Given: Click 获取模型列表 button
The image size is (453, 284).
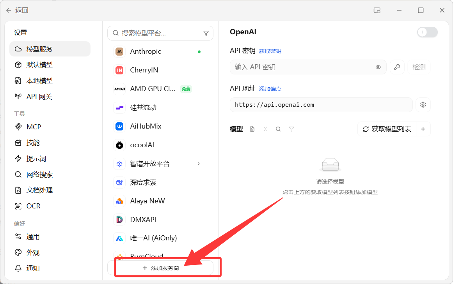Looking at the screenshot, I should click(387, 129).
